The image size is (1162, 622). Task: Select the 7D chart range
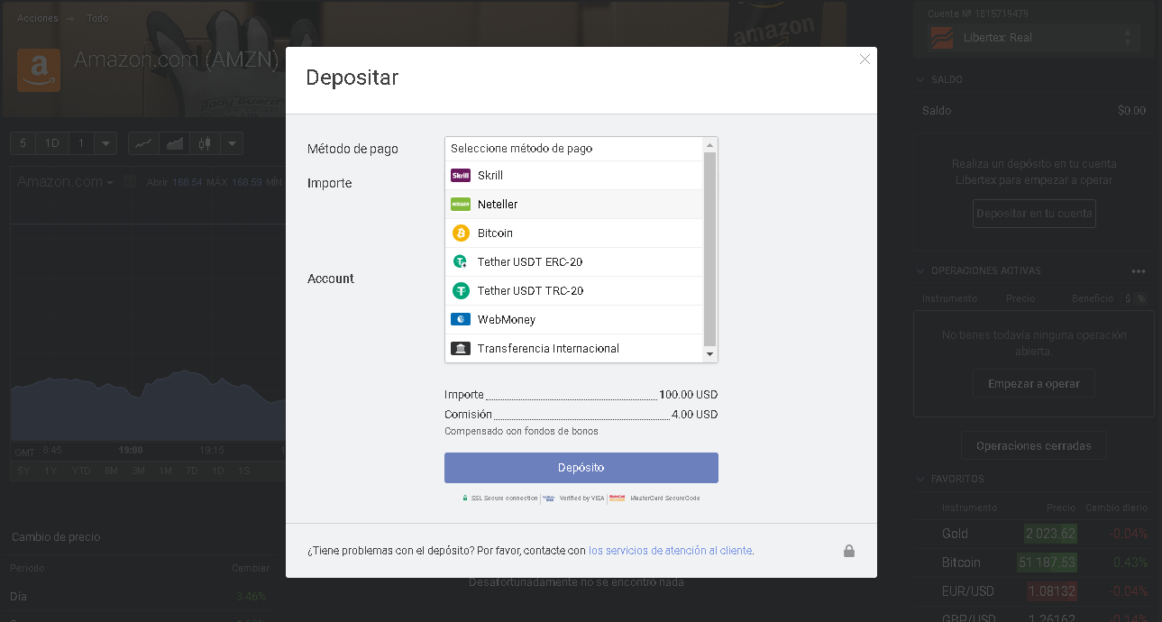pos(192,471)
